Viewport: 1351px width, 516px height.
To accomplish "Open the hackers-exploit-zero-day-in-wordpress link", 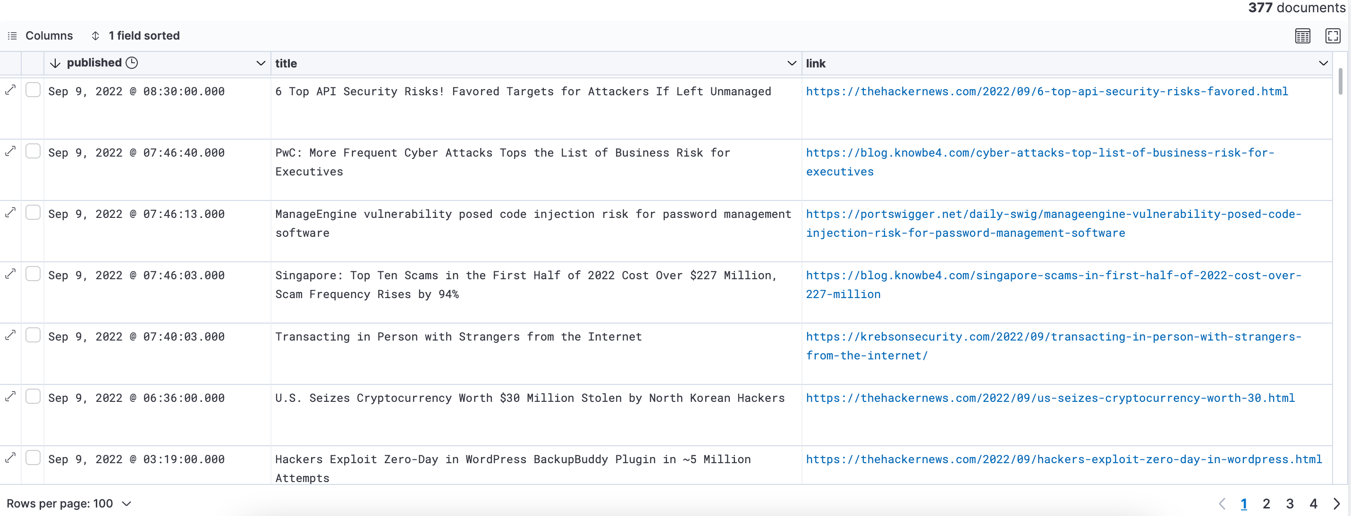I will click(x=1064, y=459).
